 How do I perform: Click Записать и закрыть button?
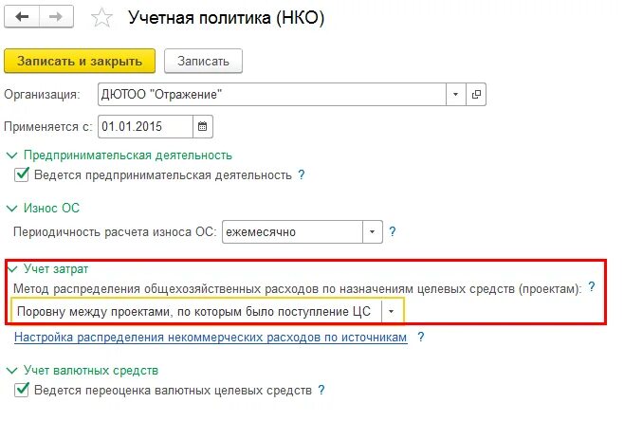[80, 61]
